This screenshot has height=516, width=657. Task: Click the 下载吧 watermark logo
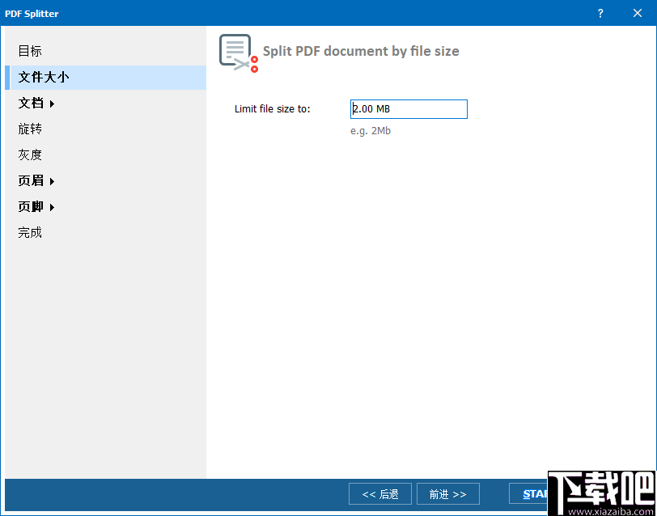tap(599, 489)
